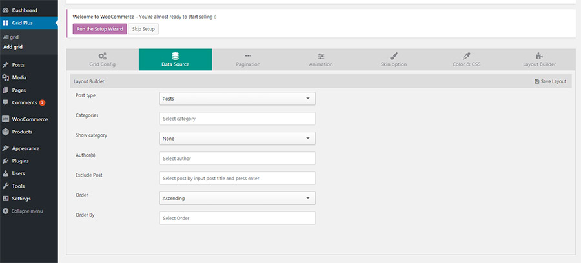Collapse the sidebar with Collapse menu
Image resolution: width=581 pixels, height=263 pixels.
(x=27, y=211)
